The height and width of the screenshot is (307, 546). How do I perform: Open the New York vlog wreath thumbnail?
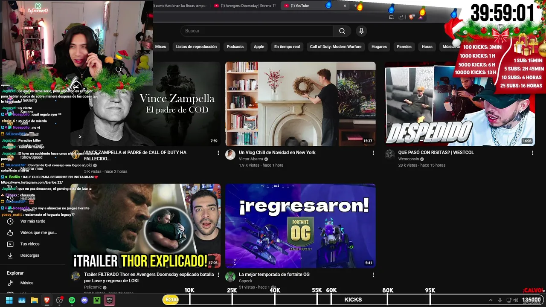coord(300,104)
